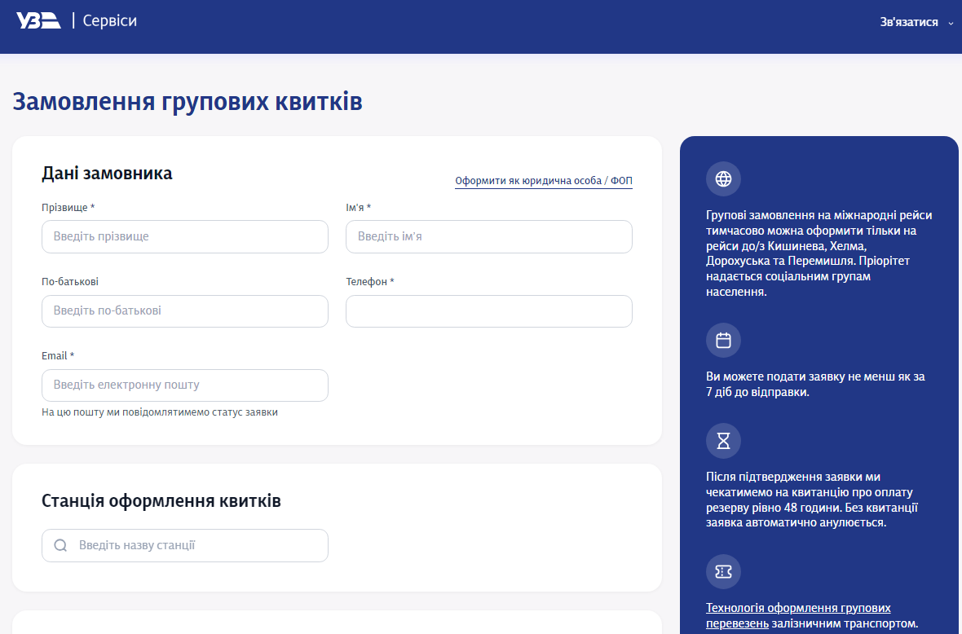Click the ticket icon near the technology link
Viewport: 962px width, 634px height.
click(x=723, y=571)
